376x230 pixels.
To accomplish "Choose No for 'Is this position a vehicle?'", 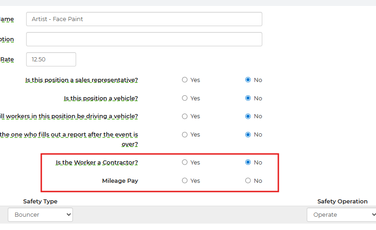I will 248,98.
